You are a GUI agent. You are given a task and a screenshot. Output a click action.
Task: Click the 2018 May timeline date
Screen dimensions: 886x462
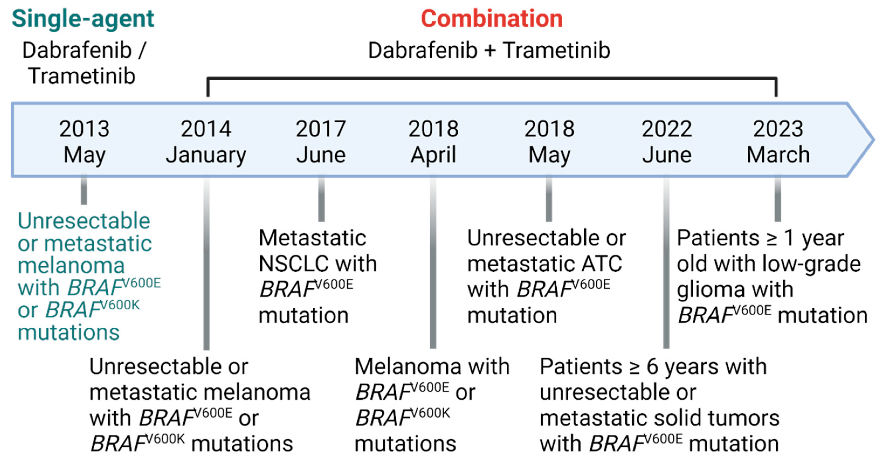(549, 142)
